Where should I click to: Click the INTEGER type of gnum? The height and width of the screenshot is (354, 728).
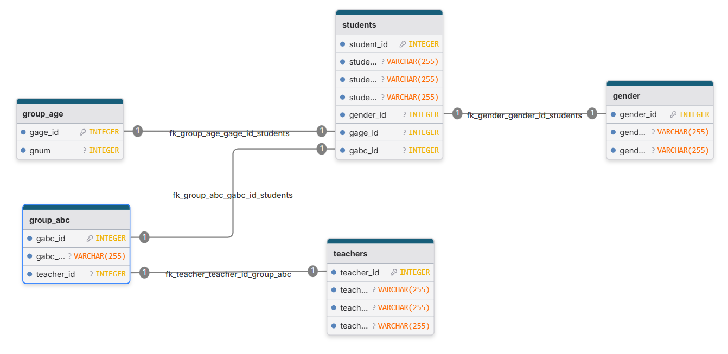click(x=104, y=150)
